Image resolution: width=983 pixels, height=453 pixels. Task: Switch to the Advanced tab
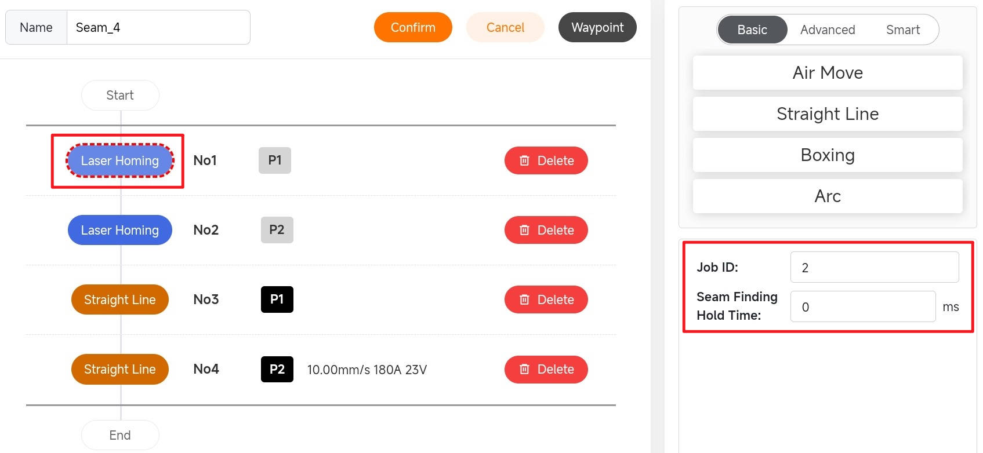[827, 30]
